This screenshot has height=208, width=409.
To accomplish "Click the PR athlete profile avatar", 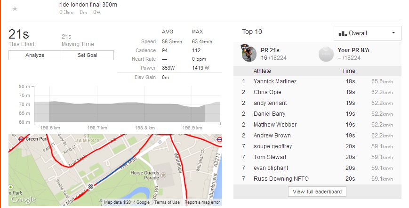I will [x=249, y=54].
